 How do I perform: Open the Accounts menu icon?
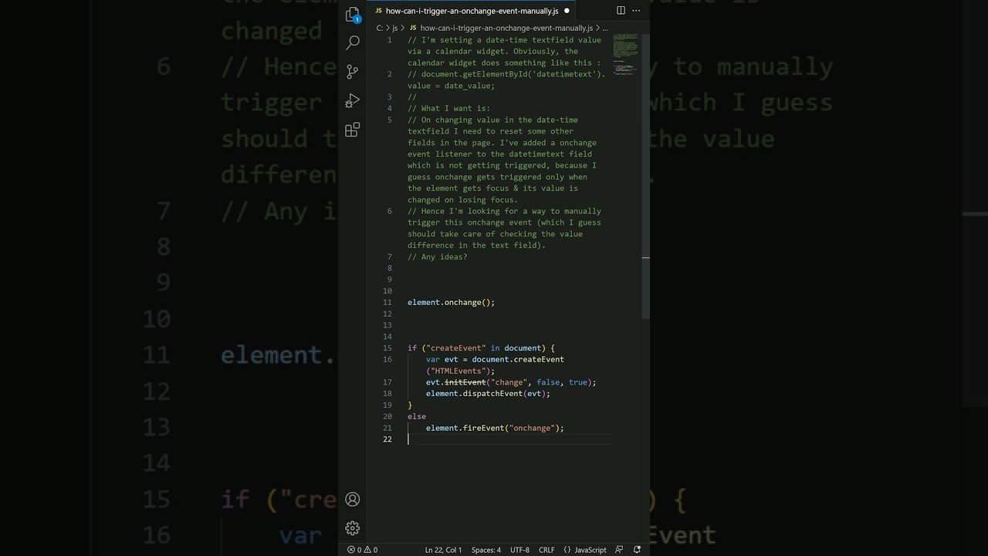353,499
